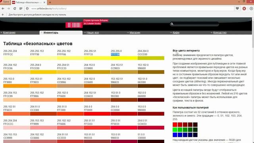254x143 pixels.
Task: Open the downloads arrow icon
Action: tap(251, 8)
